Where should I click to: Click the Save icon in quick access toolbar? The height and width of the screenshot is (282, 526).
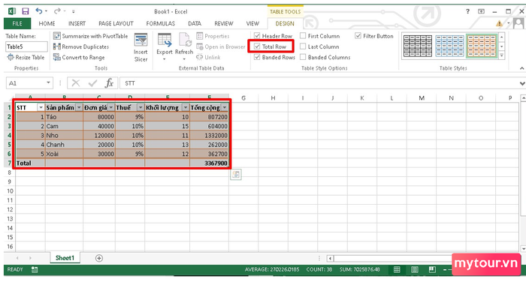click(x=25, y=11)
